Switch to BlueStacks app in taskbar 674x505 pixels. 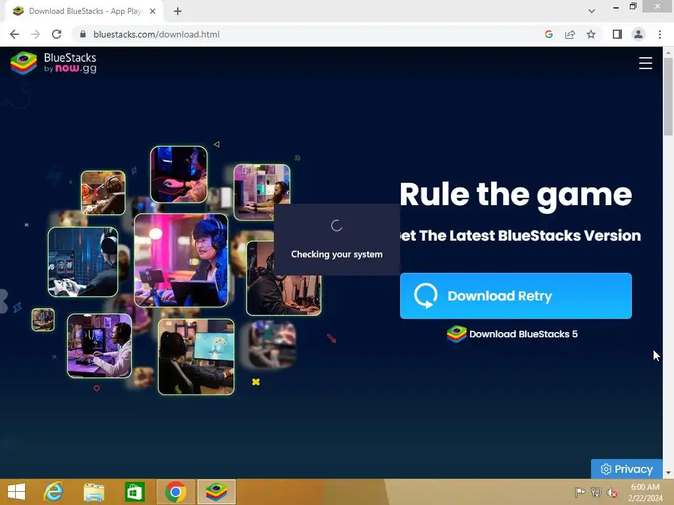[x=216, y=492]
